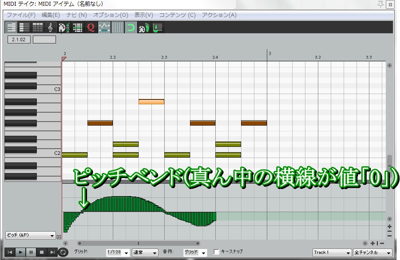Select the highlighted orange note
Viewport: 400px width, 260px height.
point(151,102)
